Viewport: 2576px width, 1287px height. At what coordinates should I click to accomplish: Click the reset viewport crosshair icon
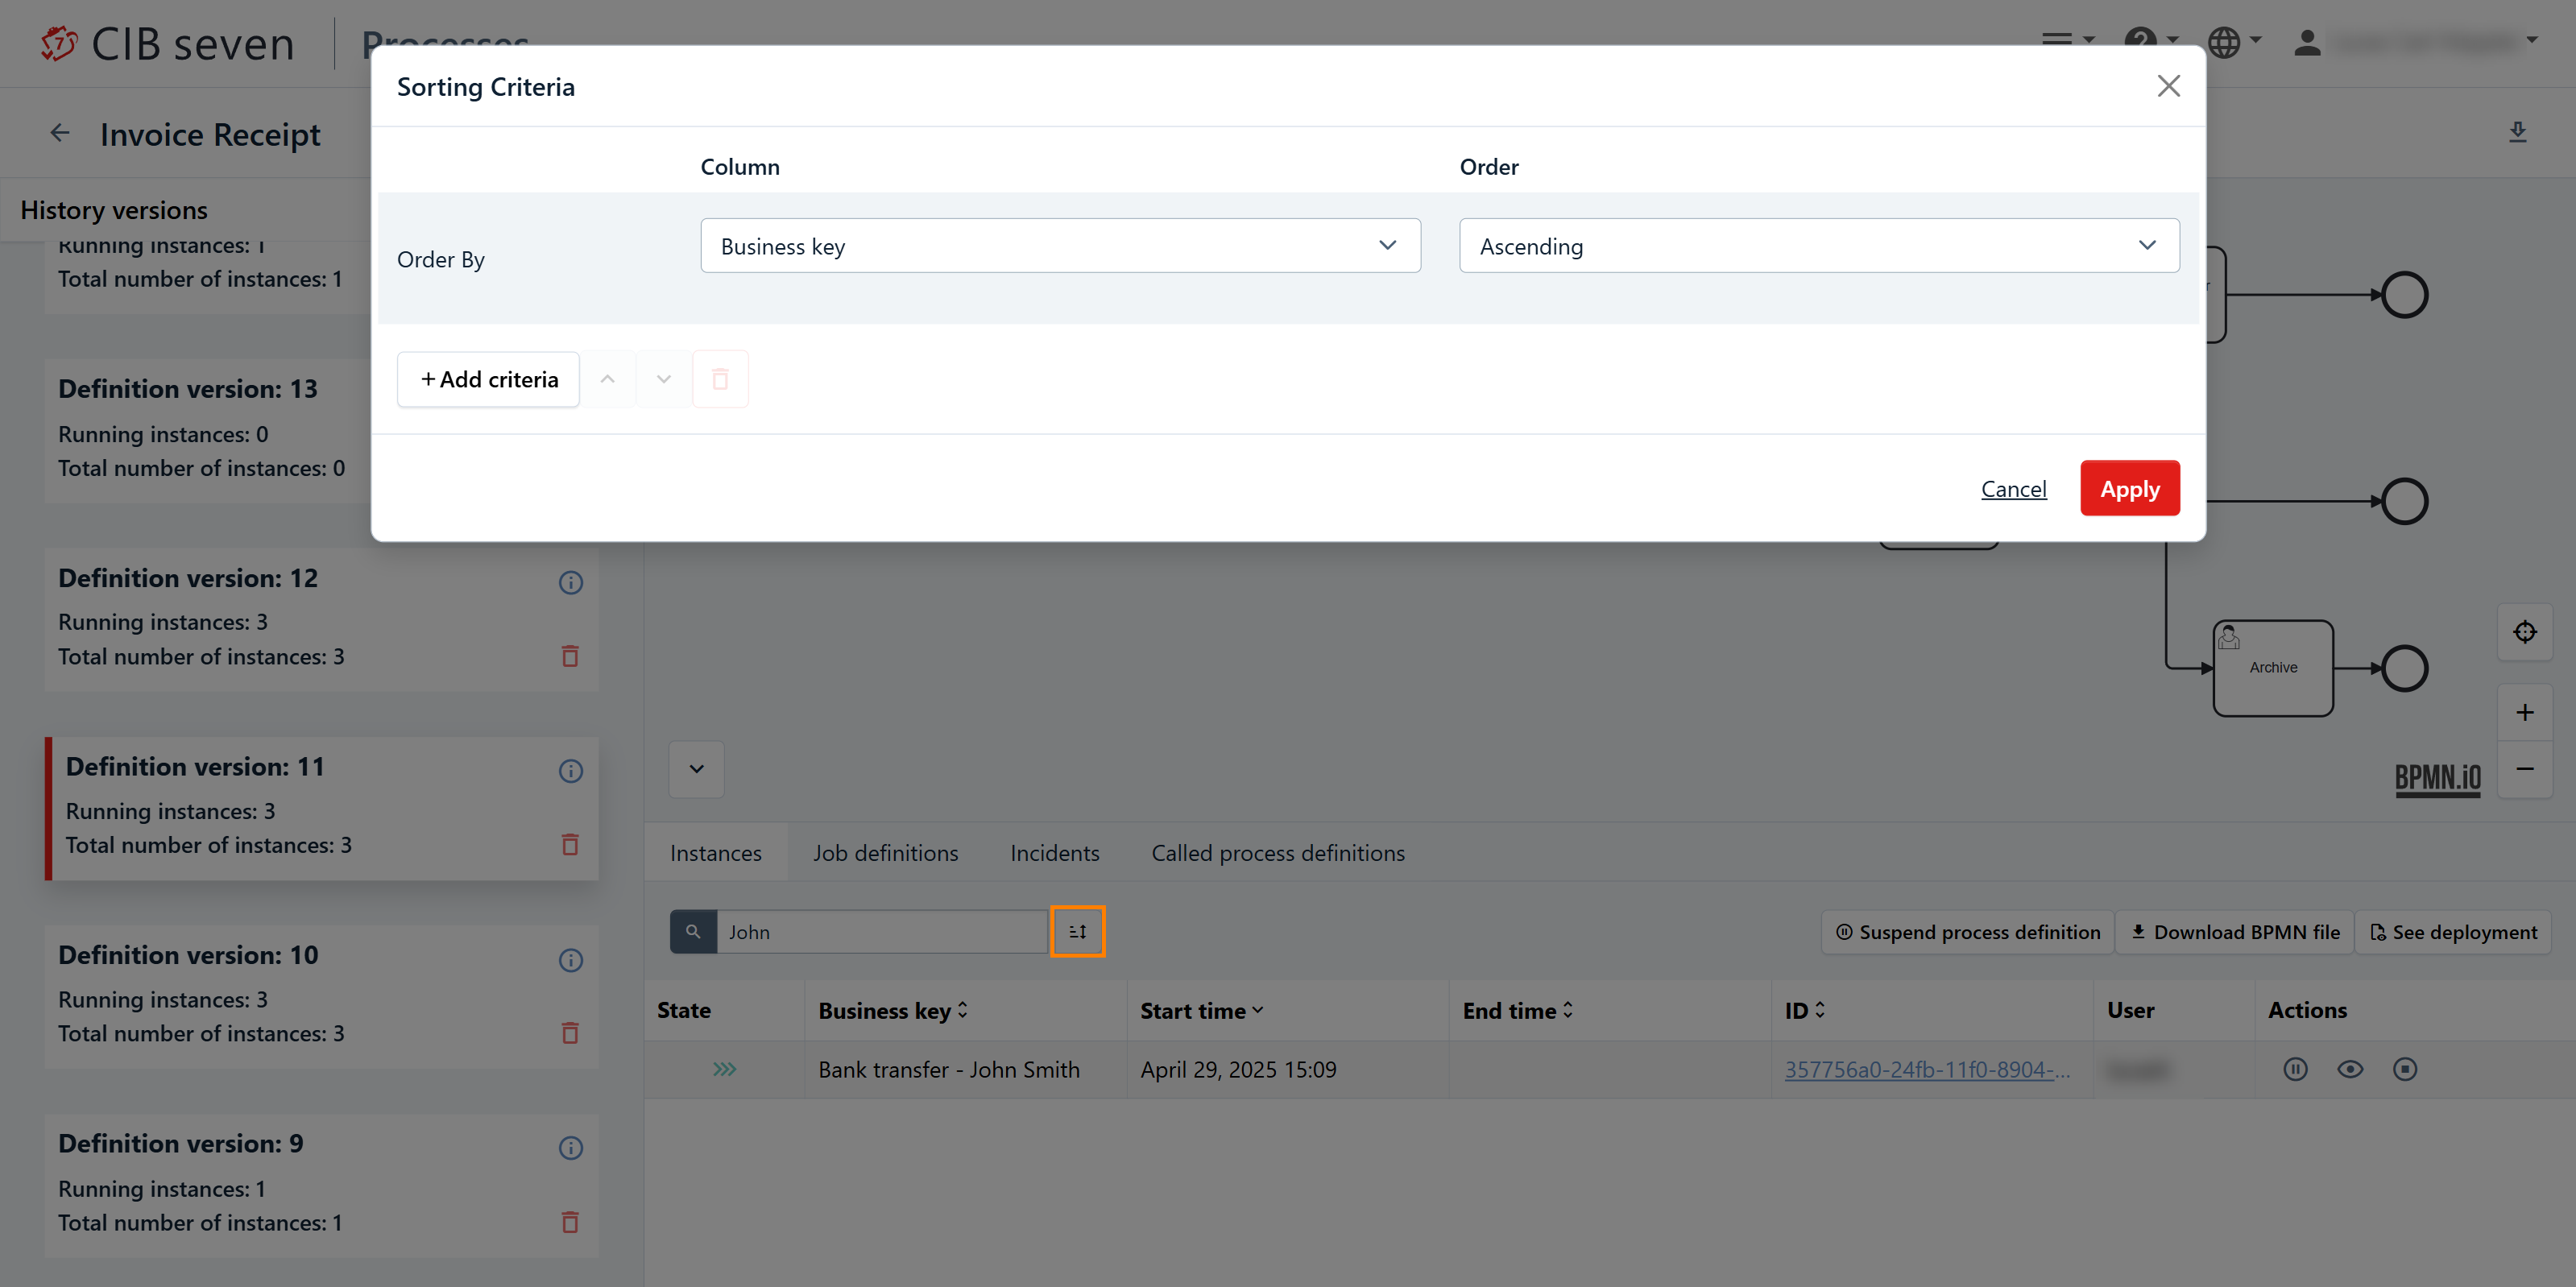pos(2524,632)
